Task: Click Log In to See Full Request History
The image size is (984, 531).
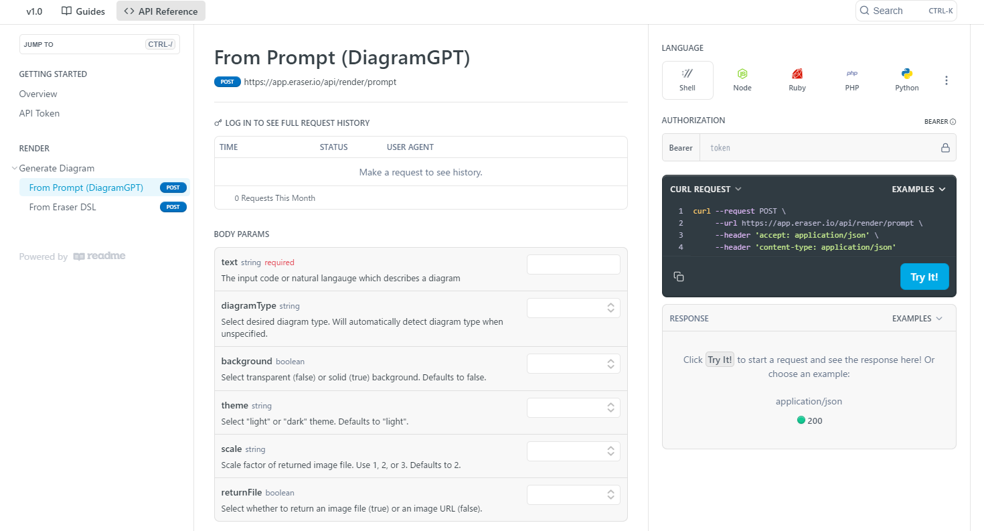Action: click(297, 123)
